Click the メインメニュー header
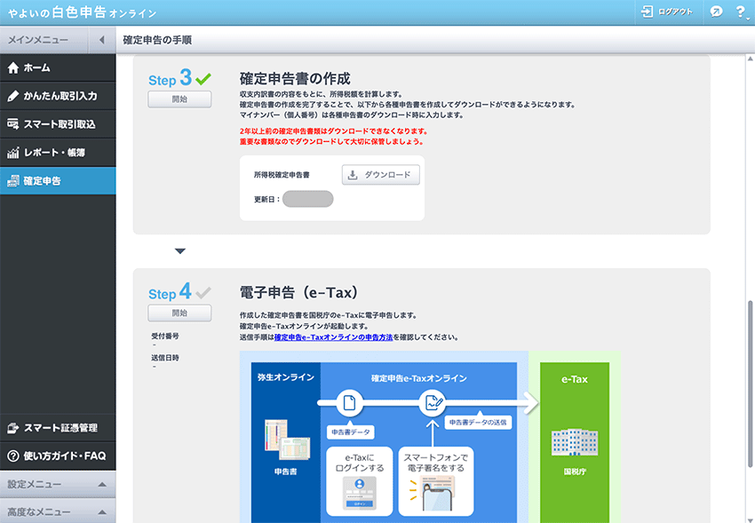This screenshot has width=755, height=523. [x=40, y=40]
